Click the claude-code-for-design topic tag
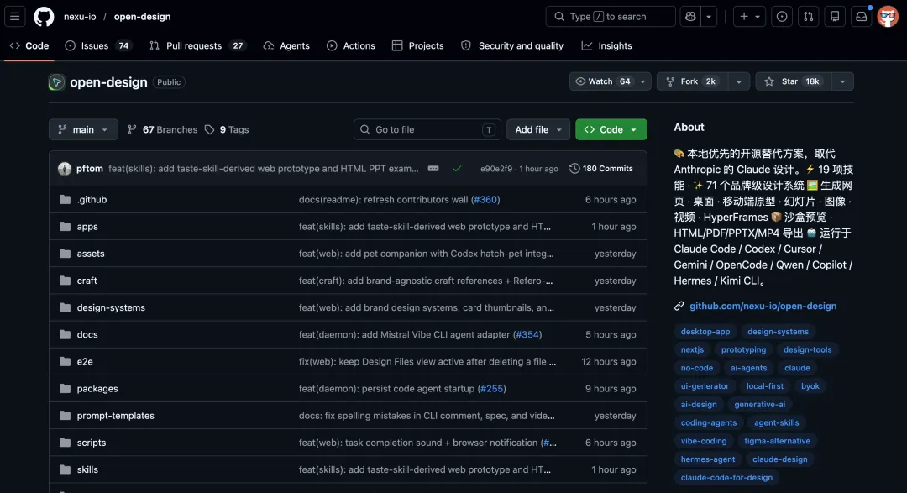Viewport: 907px width, 493px height. pos(726,477)
